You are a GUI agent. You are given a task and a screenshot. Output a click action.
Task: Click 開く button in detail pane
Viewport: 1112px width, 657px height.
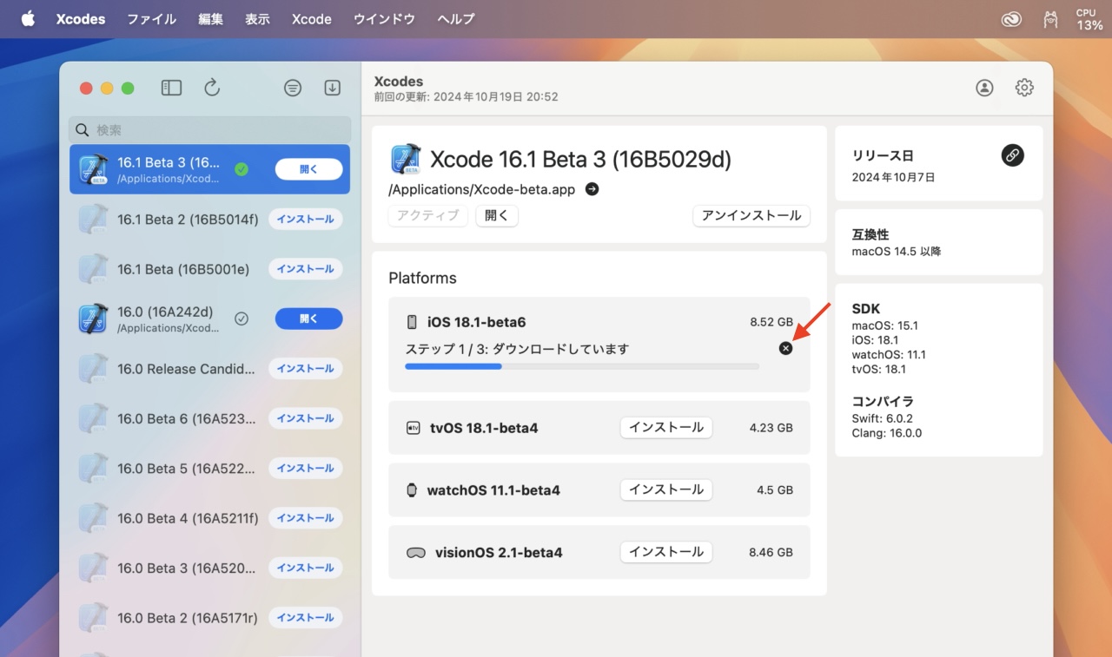pos(497,215)
